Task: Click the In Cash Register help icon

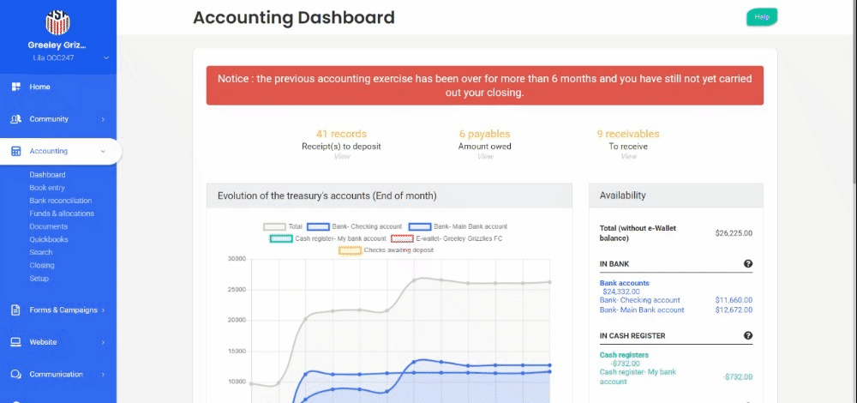Action: point(747,336)
